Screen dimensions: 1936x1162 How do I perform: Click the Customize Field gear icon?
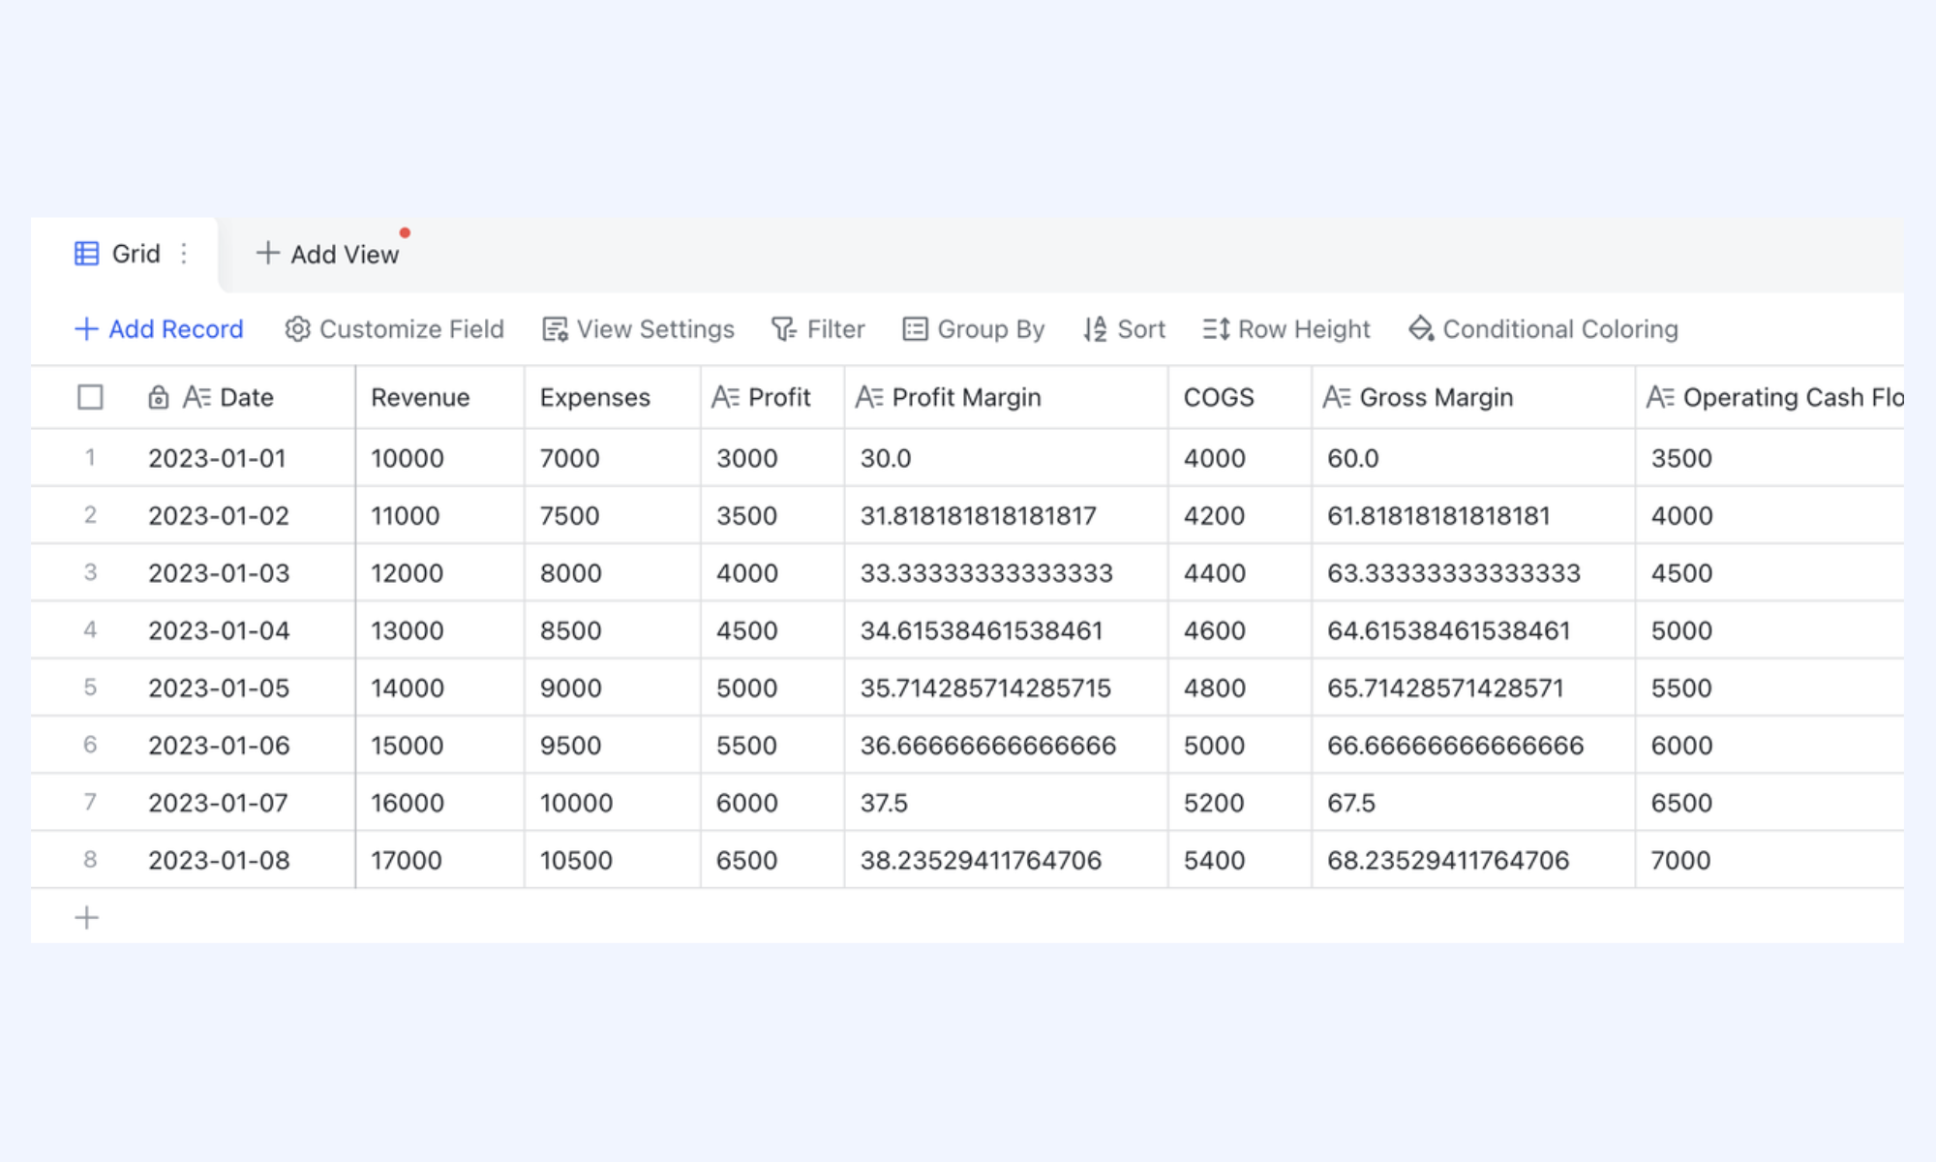point(297,329)
